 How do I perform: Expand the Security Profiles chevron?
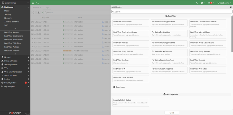tap(29, 65)
